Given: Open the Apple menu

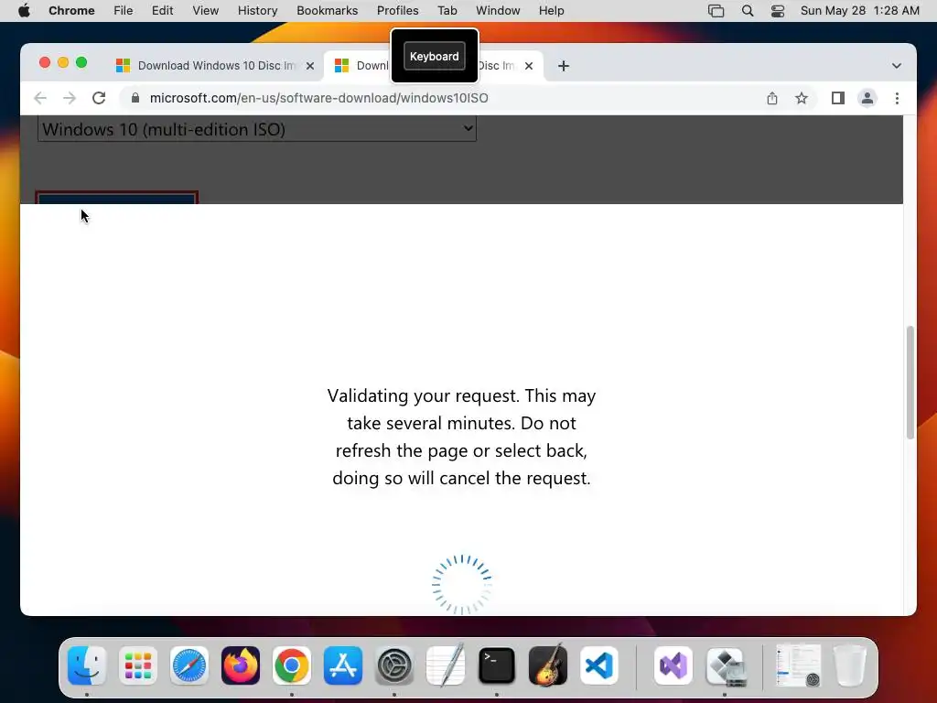Looking at the screenshot, I should tap(24, 11).
